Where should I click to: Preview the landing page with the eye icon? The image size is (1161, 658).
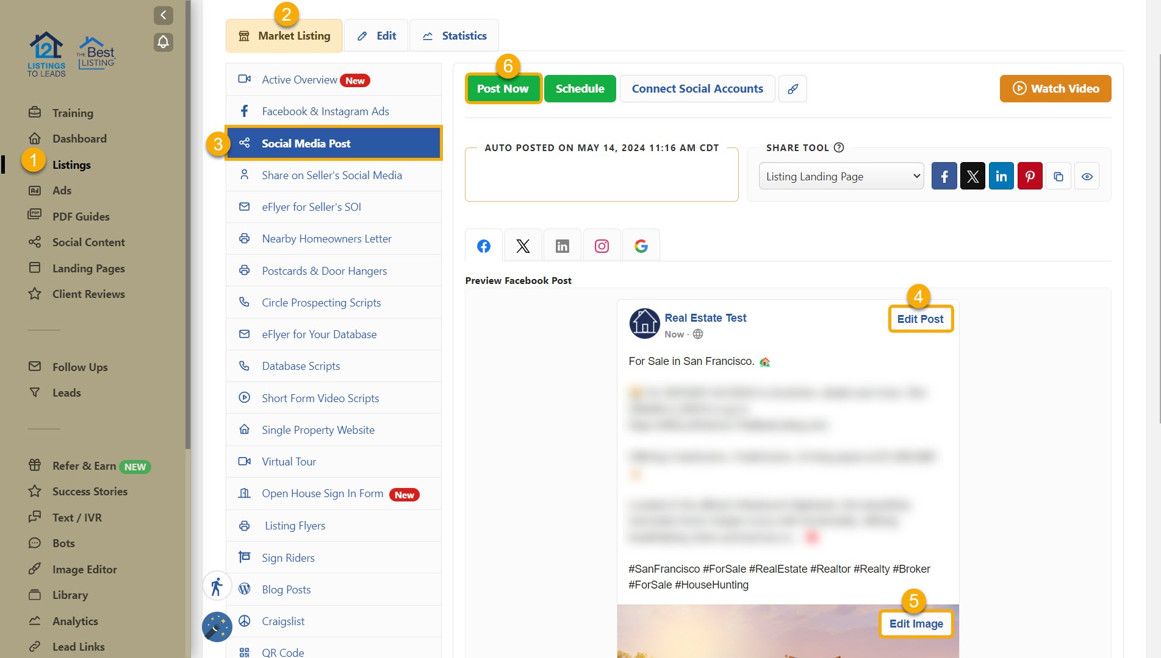point(1087,177)
